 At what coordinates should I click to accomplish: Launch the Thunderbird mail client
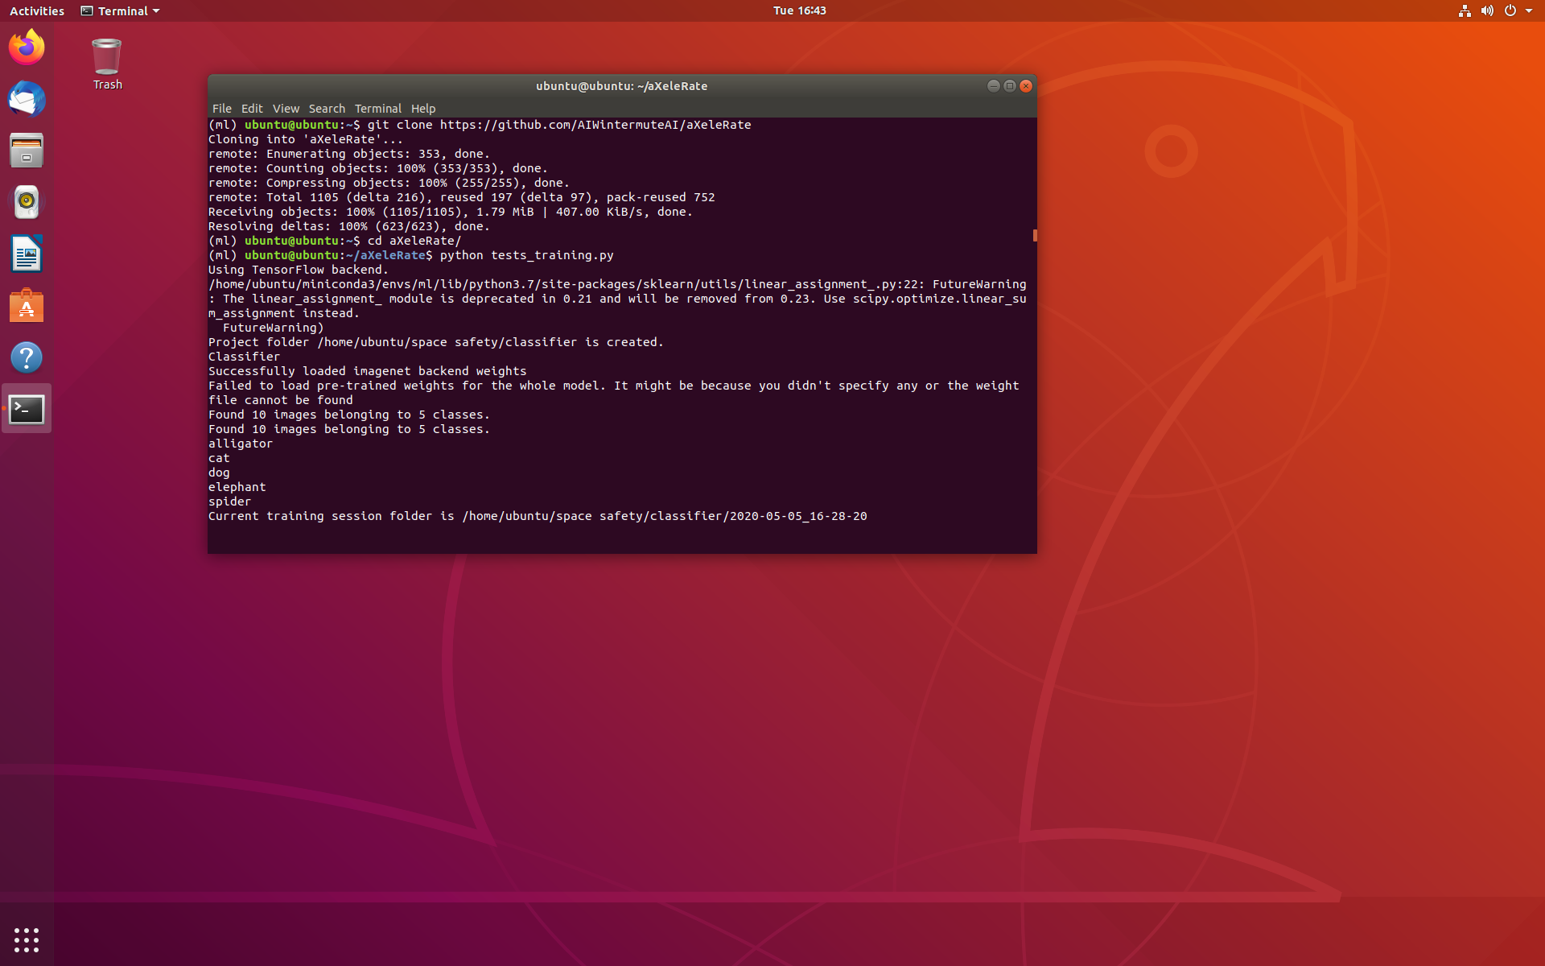(27, 99)
